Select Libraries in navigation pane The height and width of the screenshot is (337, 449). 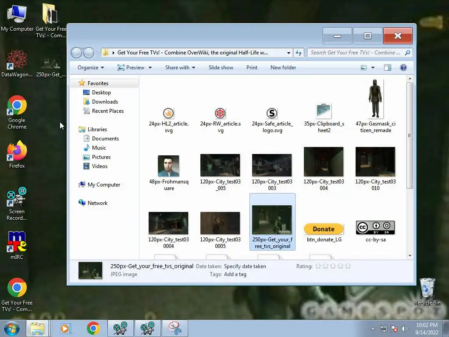coord(97,129)
